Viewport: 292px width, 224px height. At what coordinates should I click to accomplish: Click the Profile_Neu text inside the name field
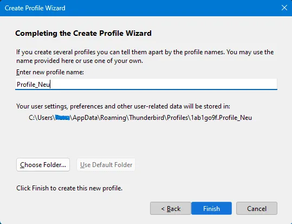point(34,85)
